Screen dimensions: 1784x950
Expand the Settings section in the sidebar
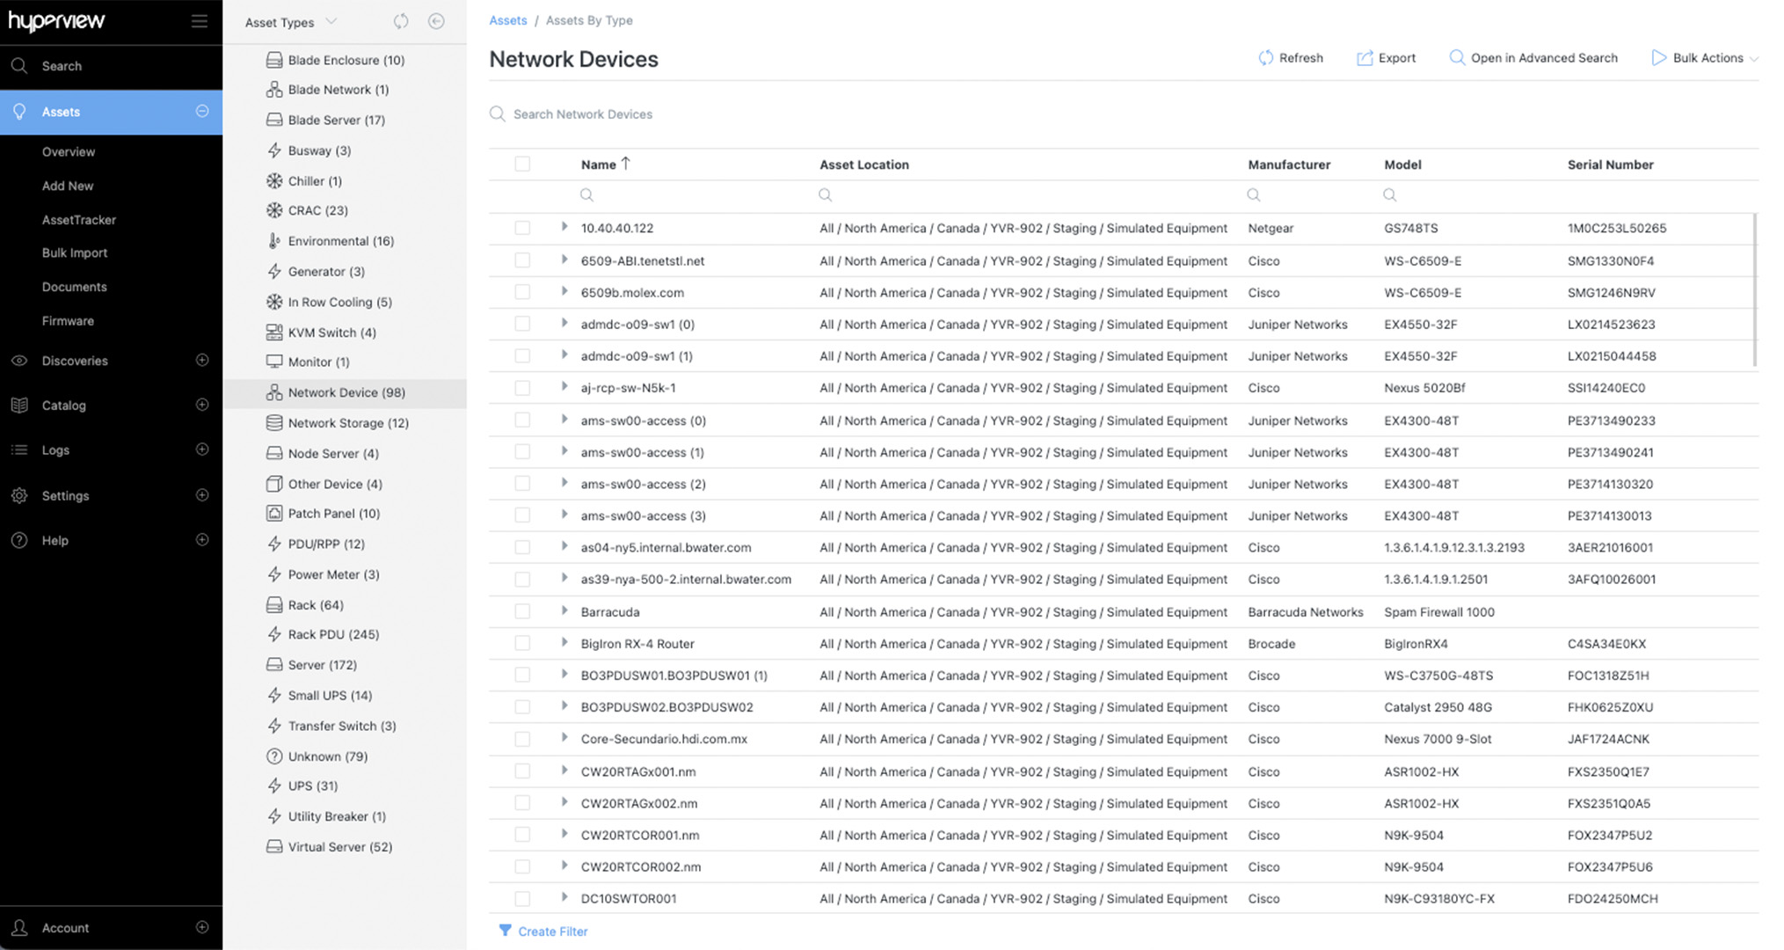click(x=202, y=495)
